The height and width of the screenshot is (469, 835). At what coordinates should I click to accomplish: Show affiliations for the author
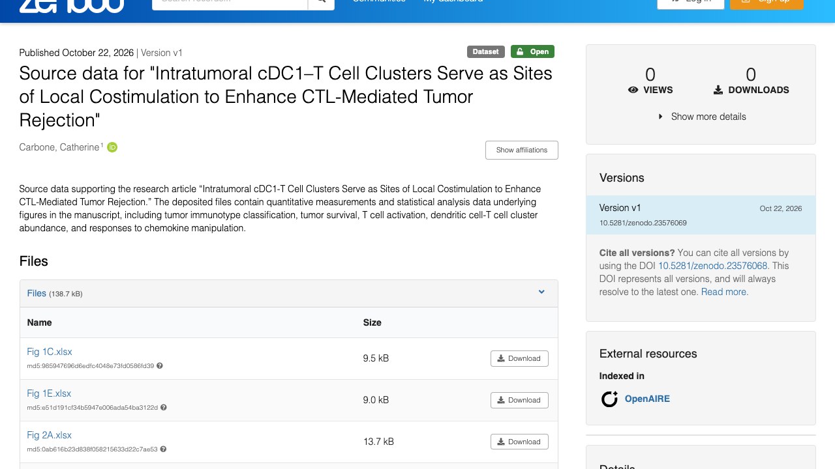[522, 150]
